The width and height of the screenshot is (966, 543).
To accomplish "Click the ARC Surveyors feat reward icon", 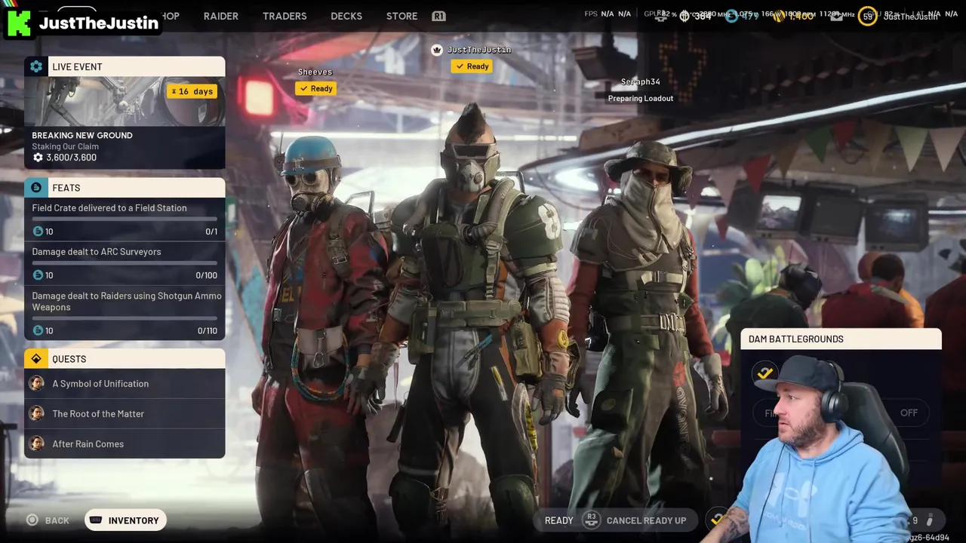I will [x=38, y=275].
